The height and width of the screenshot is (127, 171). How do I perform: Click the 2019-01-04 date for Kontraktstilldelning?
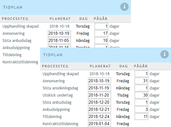coord(99,124)
